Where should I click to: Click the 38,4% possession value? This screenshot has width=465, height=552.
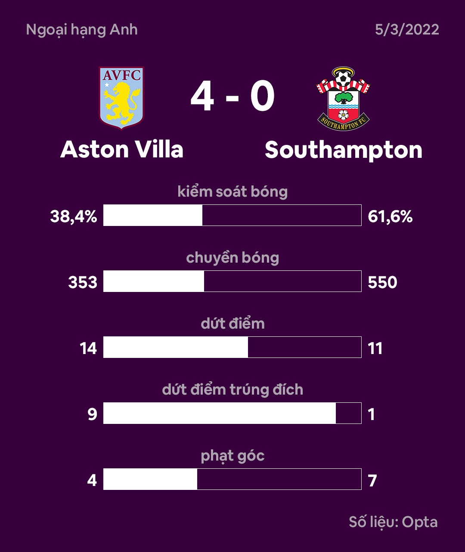[74, 216]
